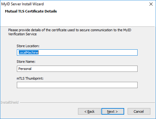
Task: Click the mTLS Thumbprint label
Action: [x=30, y=78]
